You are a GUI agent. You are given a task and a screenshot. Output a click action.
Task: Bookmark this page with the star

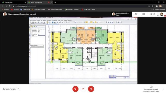point(153,6)
